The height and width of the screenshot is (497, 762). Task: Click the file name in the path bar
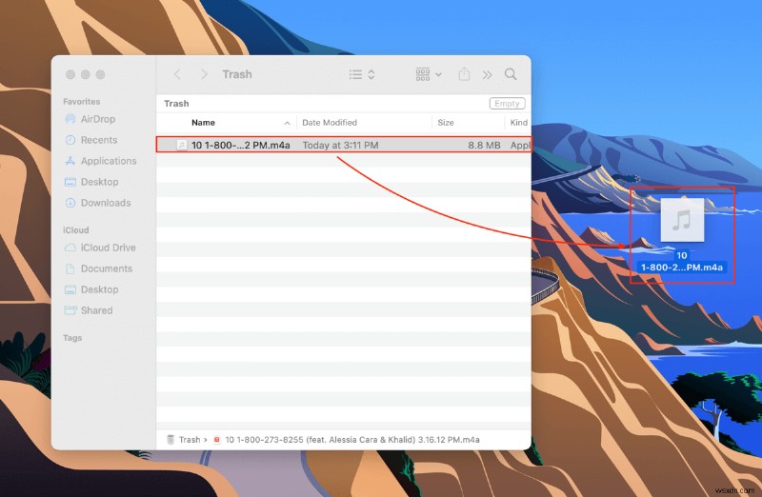point(352,440)
